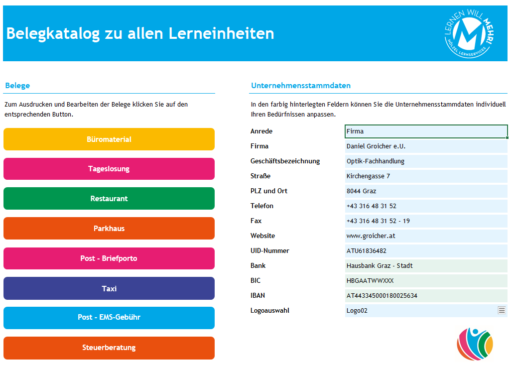Select the UID-Nummer field ATU61836482
Screen dimensions: 512x365
(x=426, y=251)
